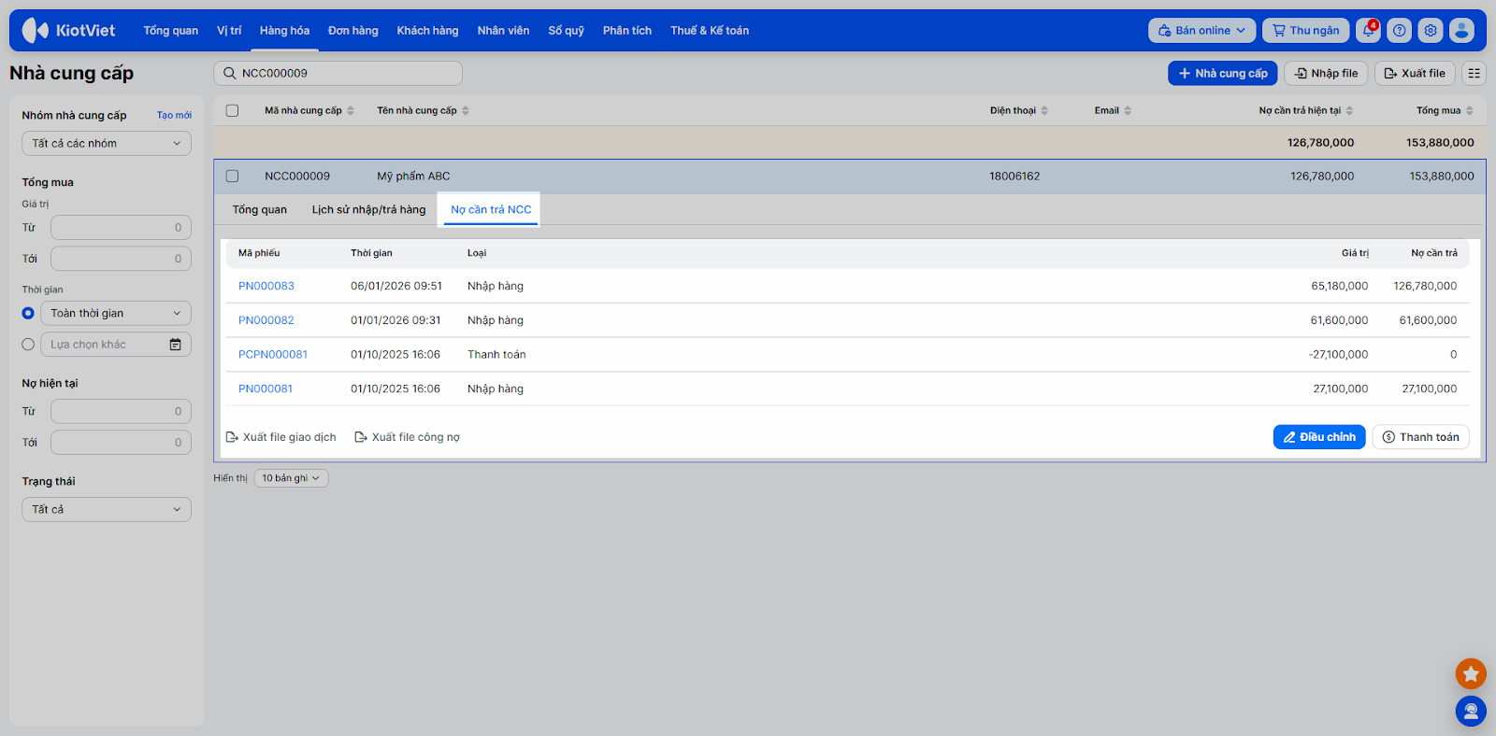Open the 10 bản ghi page size dropdown
Screen dimensions: 1496x736
point(291,478)
